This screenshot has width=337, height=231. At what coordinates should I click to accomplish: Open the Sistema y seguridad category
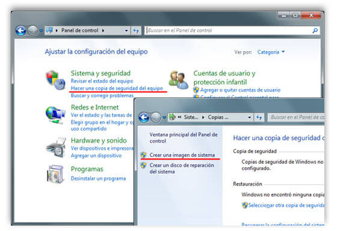(100, 73)
